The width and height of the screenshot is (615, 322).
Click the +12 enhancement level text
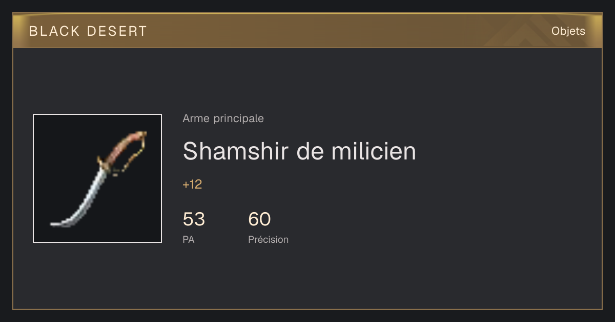[x=192, y=185]
